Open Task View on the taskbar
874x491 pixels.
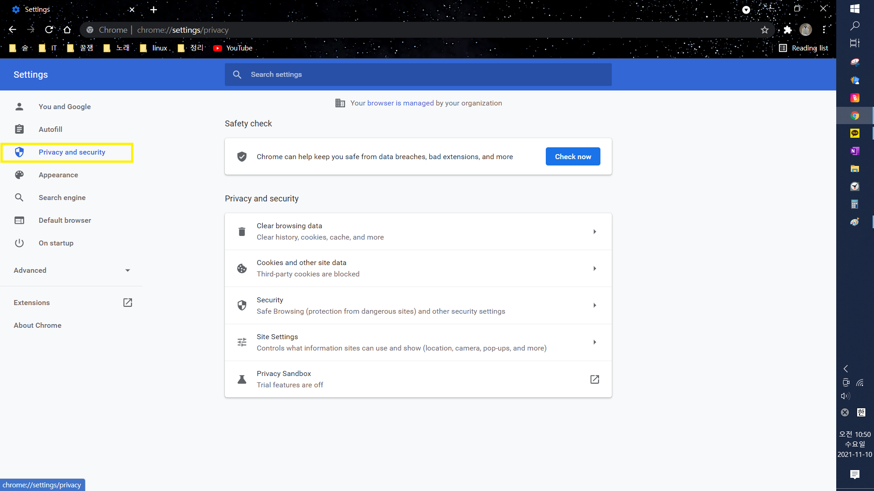tap(855, 43)
